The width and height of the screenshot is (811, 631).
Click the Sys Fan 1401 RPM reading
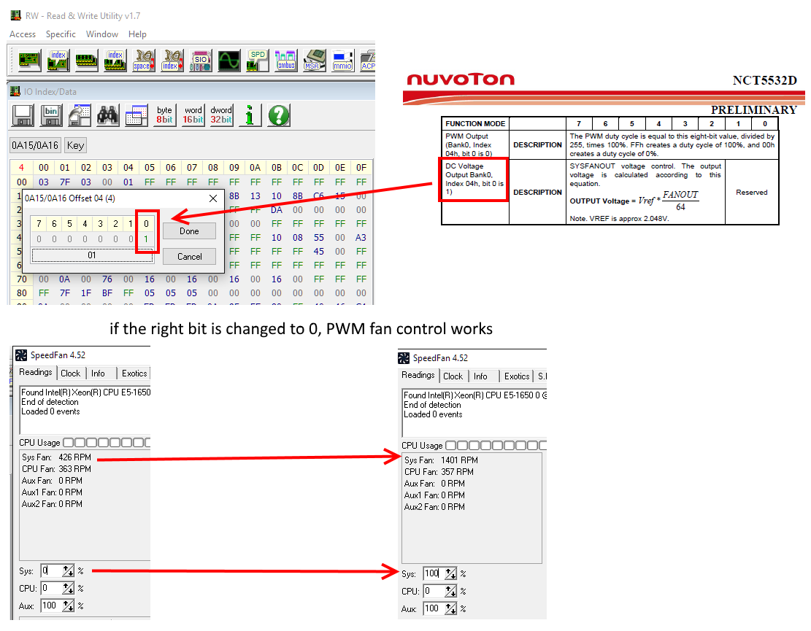click(441, 460)
